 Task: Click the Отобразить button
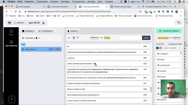(x=46, y=31)
